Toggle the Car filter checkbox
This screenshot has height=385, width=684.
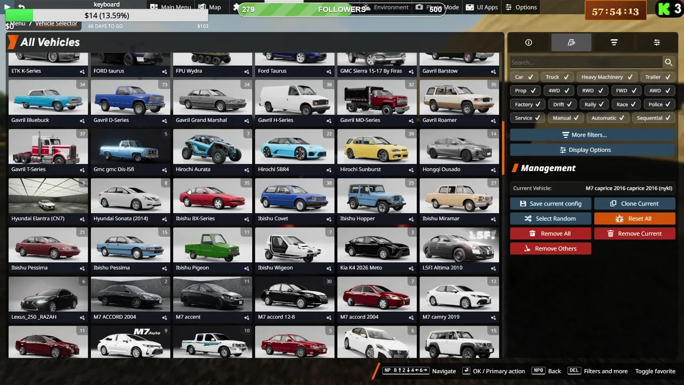524,77
